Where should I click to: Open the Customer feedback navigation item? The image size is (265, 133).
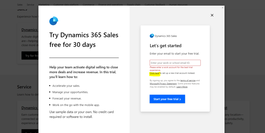click(x=155, y=5)
